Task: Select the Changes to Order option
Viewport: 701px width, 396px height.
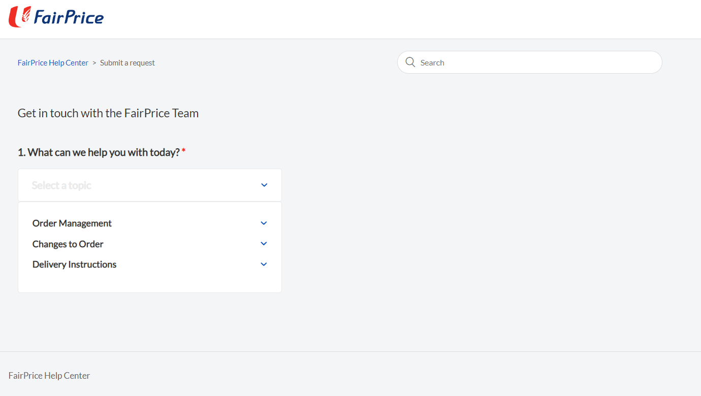Action: [x=68, y=244]
